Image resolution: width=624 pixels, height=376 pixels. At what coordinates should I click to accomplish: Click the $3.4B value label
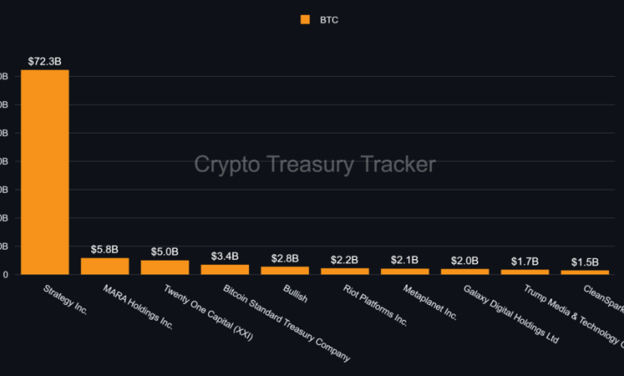pos(225,256)
